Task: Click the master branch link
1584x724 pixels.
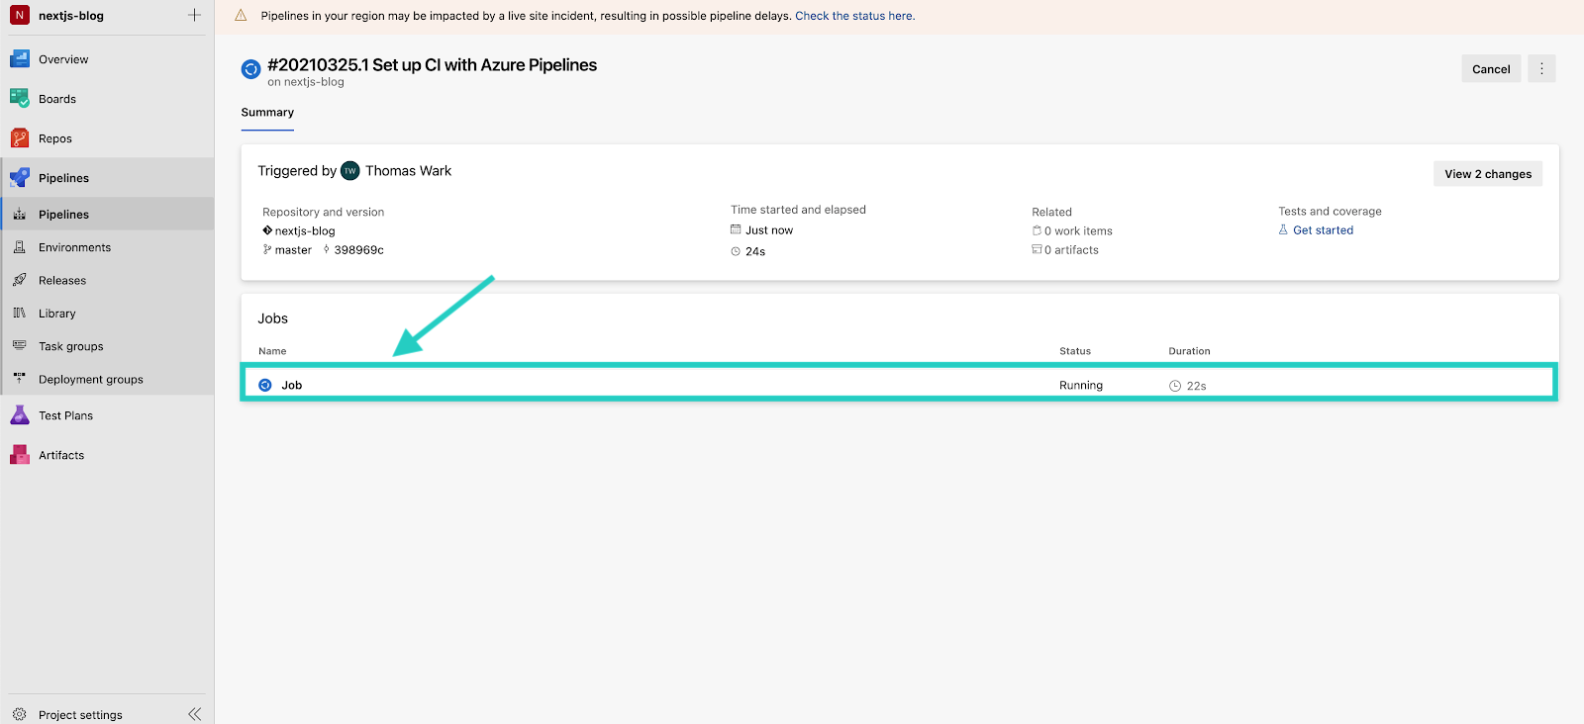Action: [x=293, y=250]
